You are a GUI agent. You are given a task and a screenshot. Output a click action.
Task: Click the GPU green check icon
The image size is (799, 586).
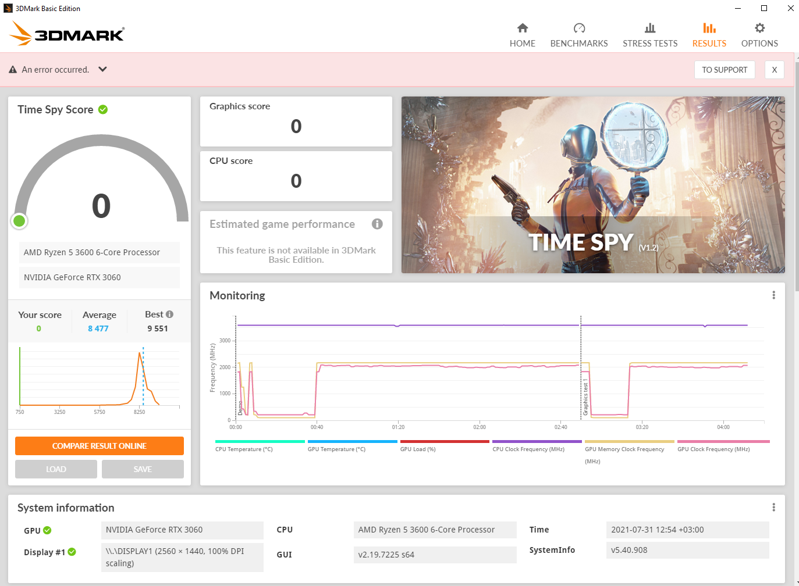point(47,530)
